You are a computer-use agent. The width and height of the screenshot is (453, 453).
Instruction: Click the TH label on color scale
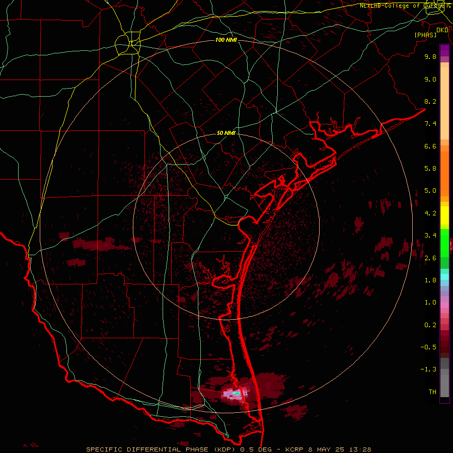pos(432,392)
